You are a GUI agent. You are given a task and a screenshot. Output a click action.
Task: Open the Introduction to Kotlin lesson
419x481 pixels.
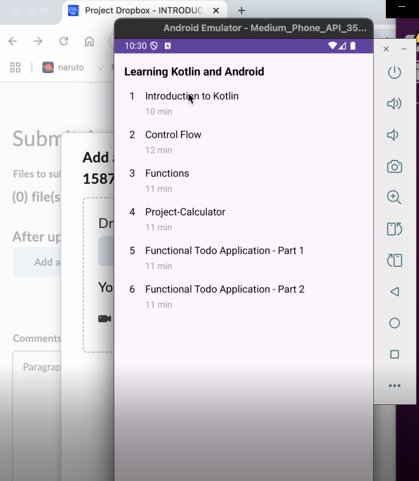coord(192,97)
